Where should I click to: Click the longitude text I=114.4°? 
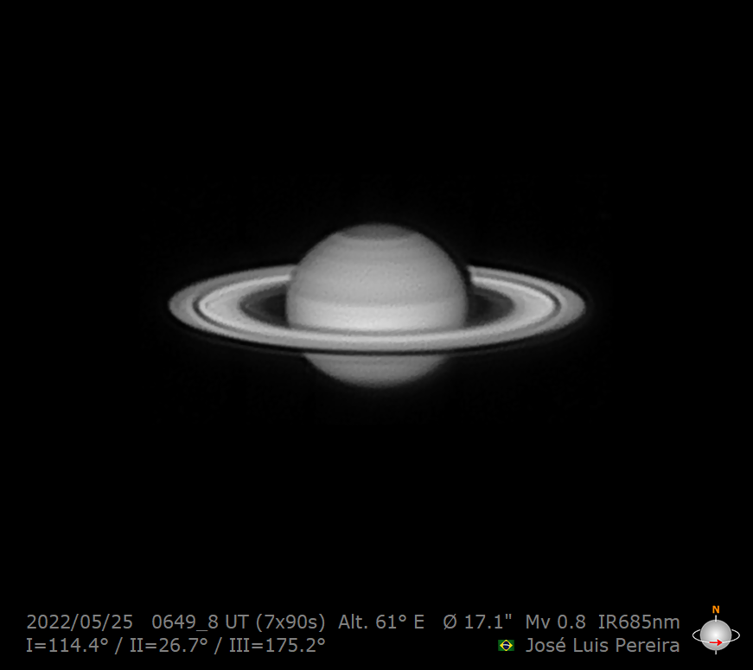pyautogui.click(x=67, y=645)
